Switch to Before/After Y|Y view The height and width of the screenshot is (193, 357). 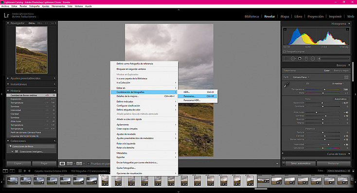click(79, 163)
